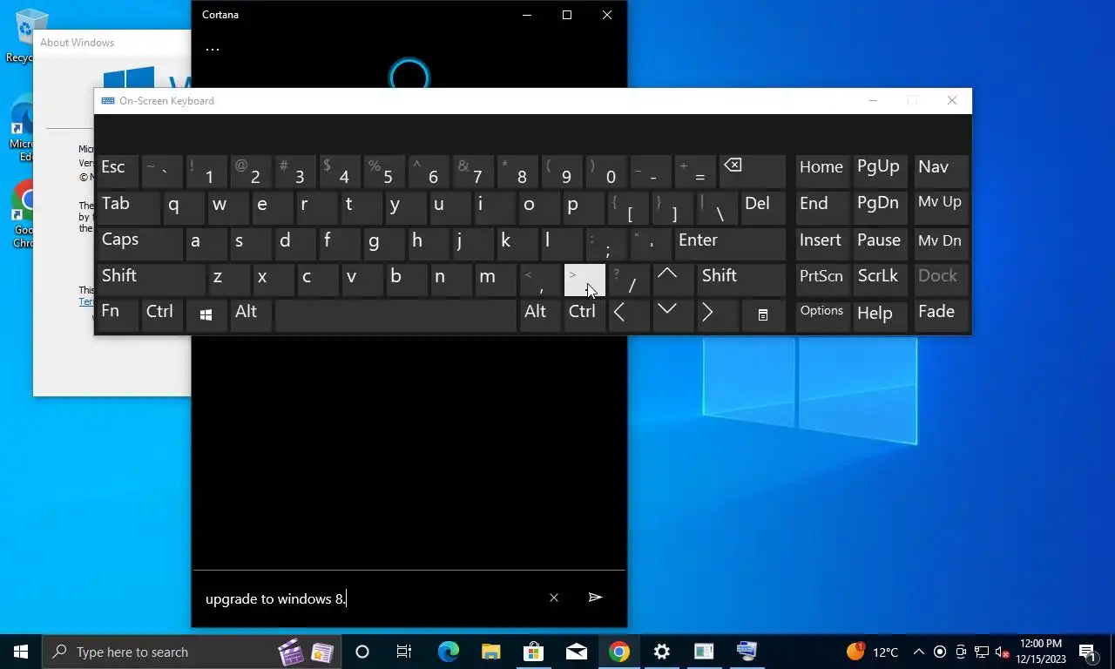Open File Explorer from the taskbar
This screenshot has height=669, width=1115.
(491, 652)
